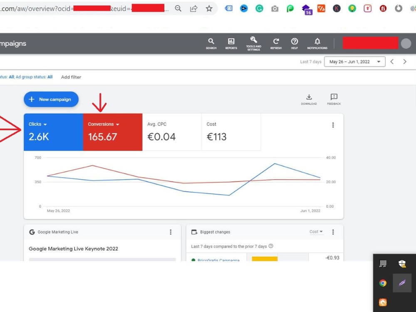416x312 pixels.
Task: Click the Refresh icon in the header
Action: tap(276, 44)
